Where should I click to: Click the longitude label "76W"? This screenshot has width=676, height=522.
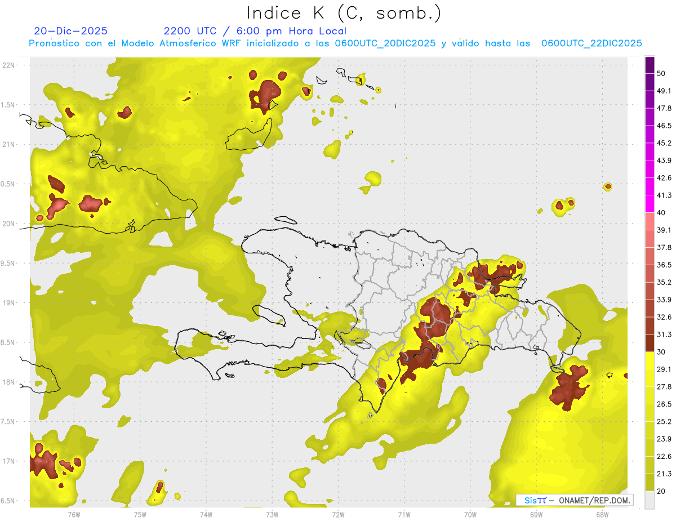pyautogui.click(x=74, y=515)
